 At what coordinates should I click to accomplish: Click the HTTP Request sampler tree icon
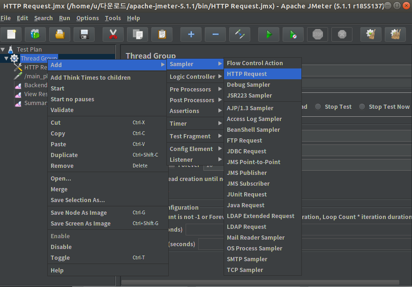pos(18,67)
